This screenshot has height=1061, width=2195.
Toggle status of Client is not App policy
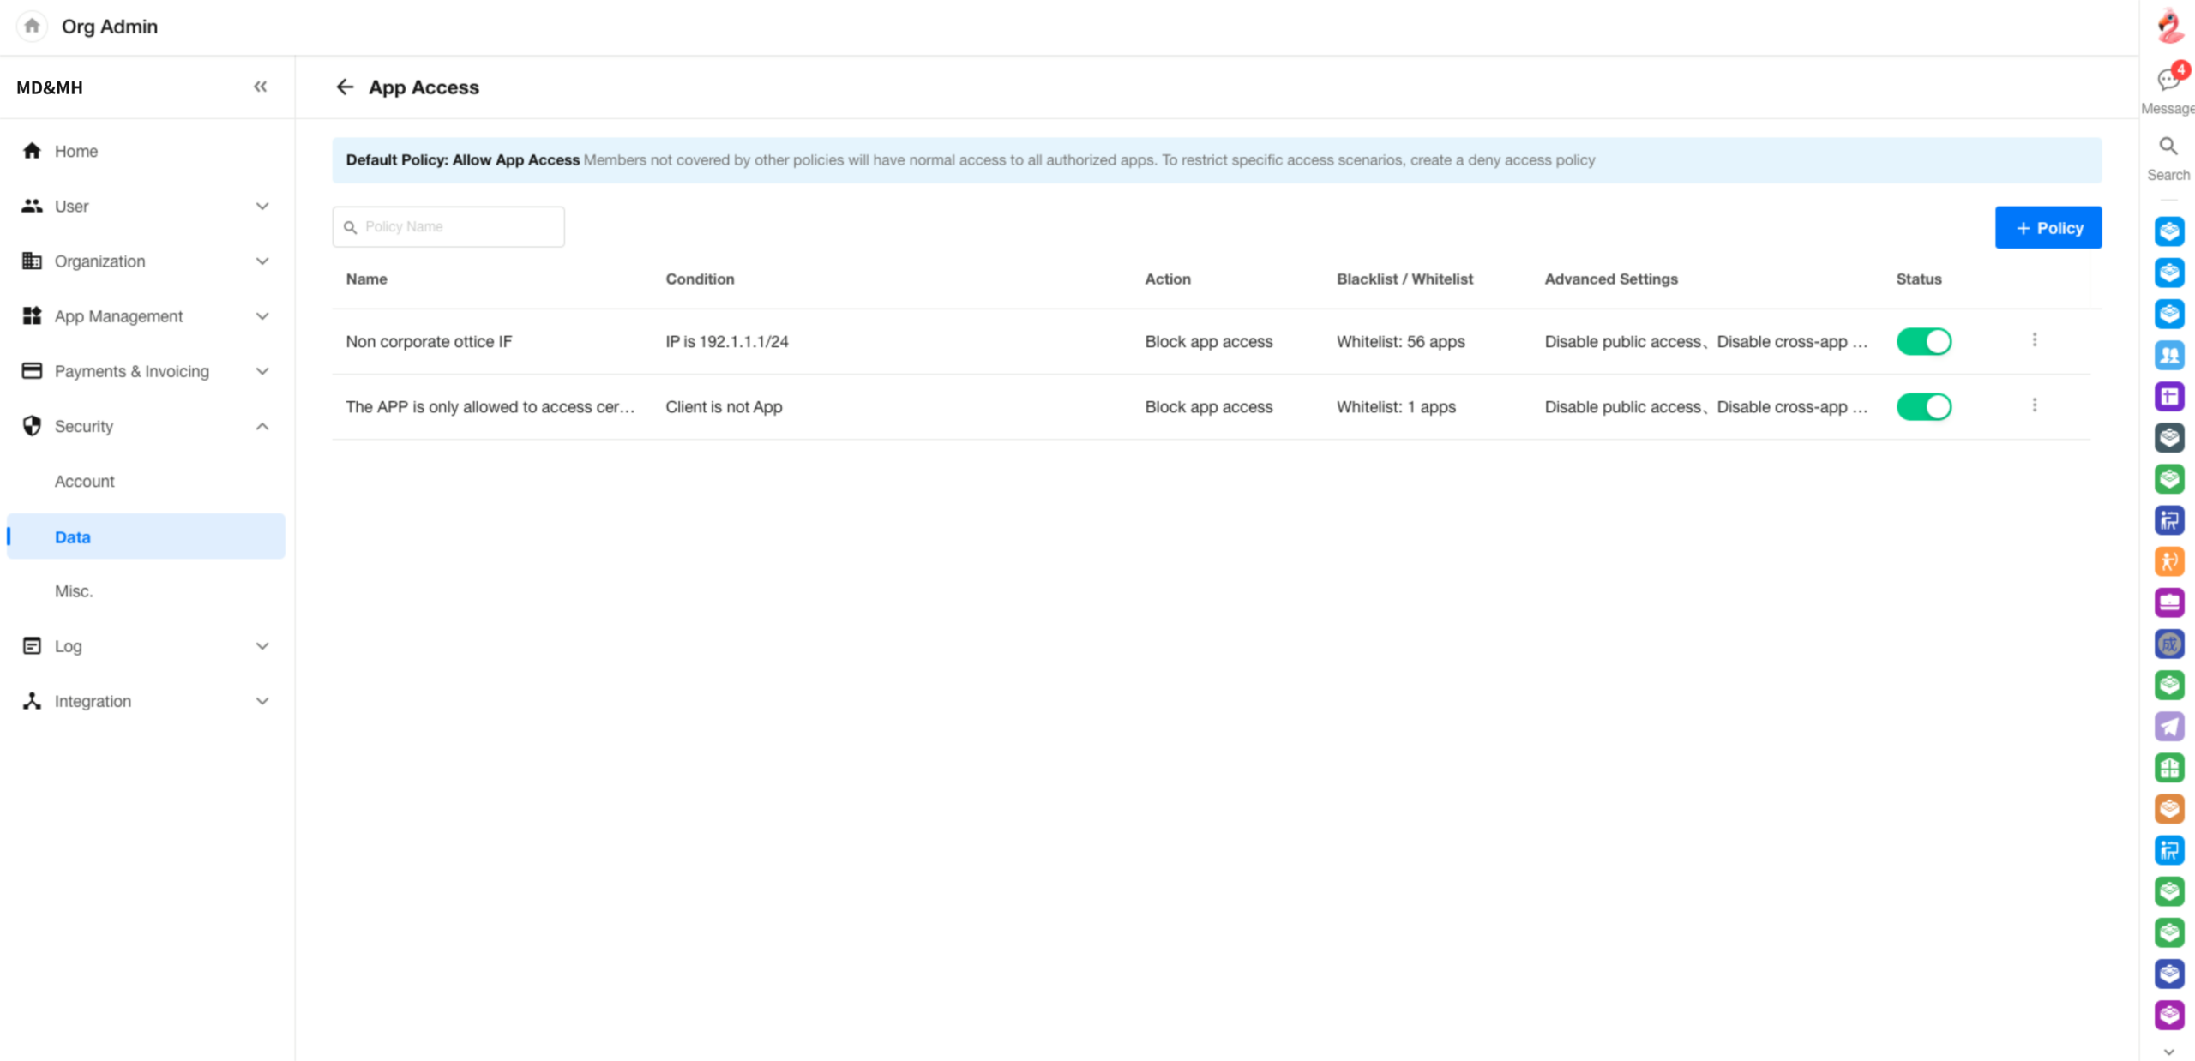1923,406
